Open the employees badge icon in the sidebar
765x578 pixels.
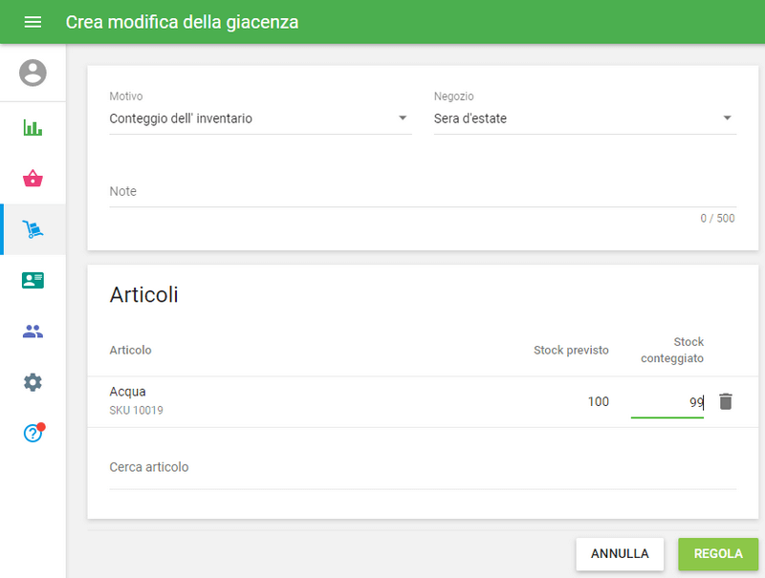click(33, 280)
